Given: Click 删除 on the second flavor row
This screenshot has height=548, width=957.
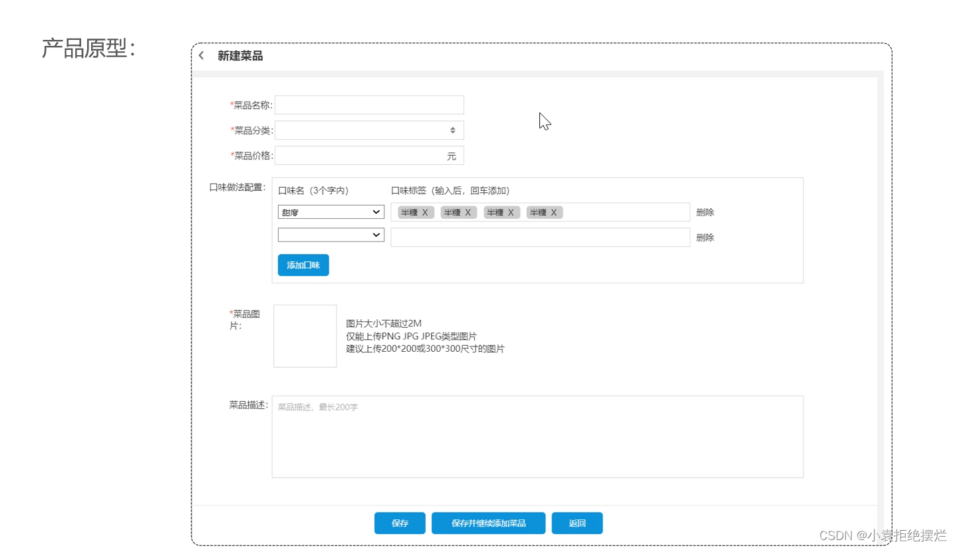Looking at the screenshot, I should click(x=704, y=237).
